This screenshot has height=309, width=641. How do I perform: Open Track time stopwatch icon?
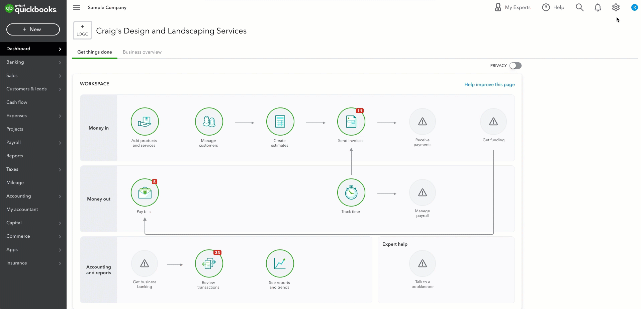[351, 192]
